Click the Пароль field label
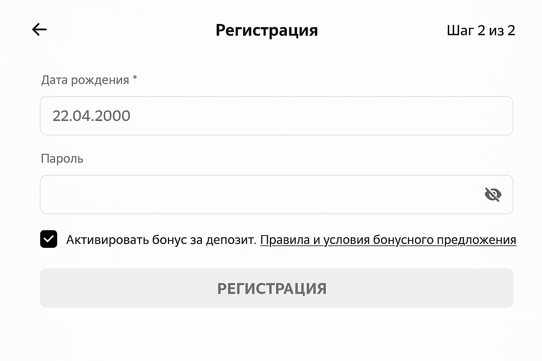 [62, 159]
